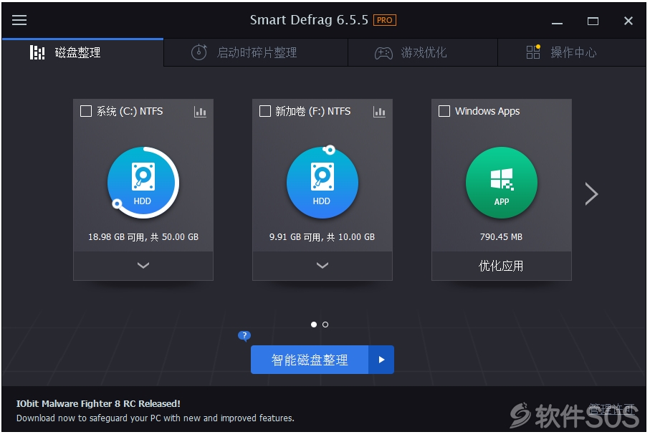Viewport: 650px width, 437px height.
Task: Click the 优化应用 button
Action: tap(502, 266)
